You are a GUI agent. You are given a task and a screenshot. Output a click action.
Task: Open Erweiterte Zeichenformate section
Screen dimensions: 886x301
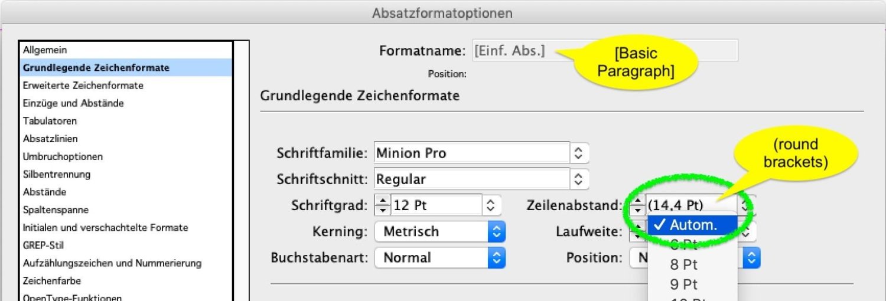click(x=83, y=86)
